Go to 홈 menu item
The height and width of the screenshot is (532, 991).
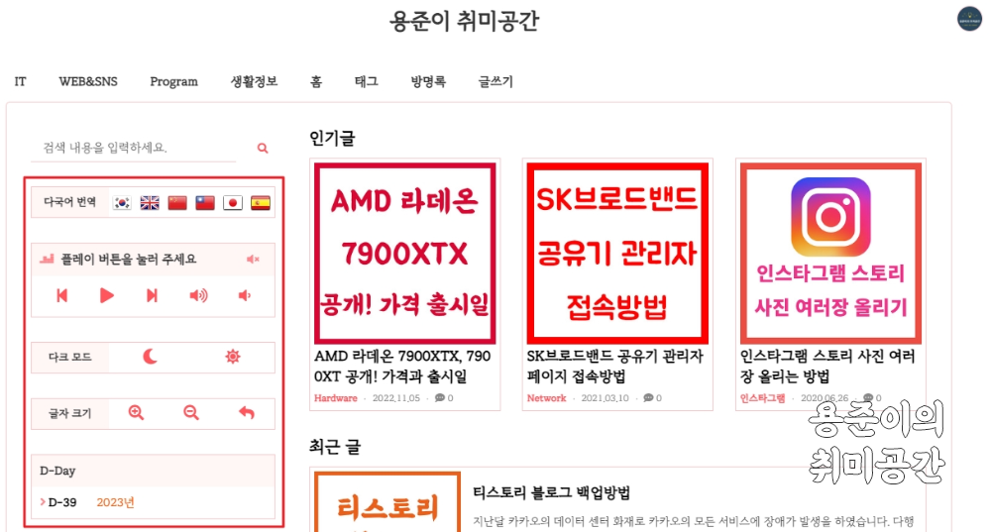[x=316, y=81]
